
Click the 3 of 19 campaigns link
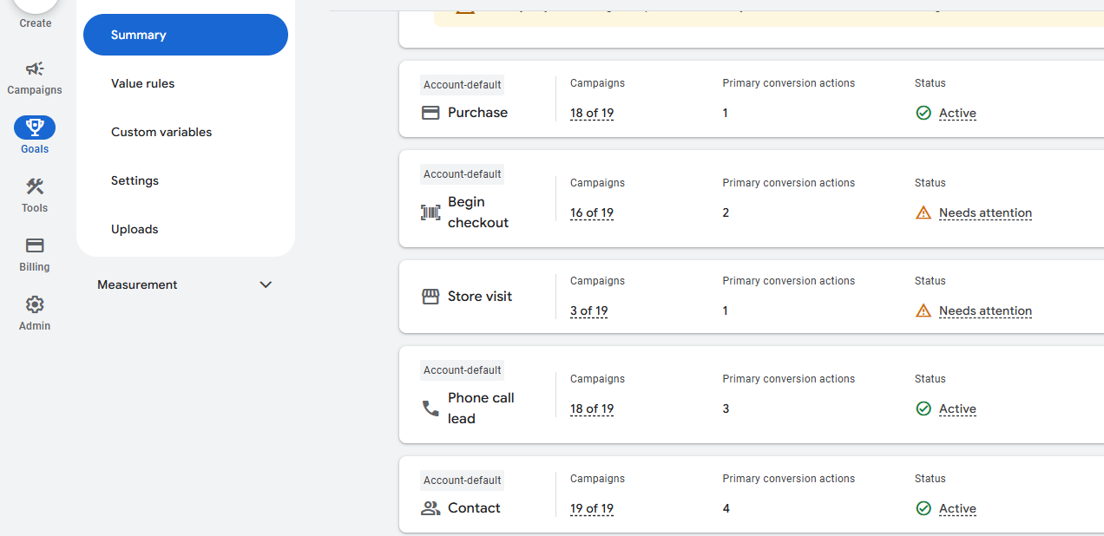[x=589, y=310]
